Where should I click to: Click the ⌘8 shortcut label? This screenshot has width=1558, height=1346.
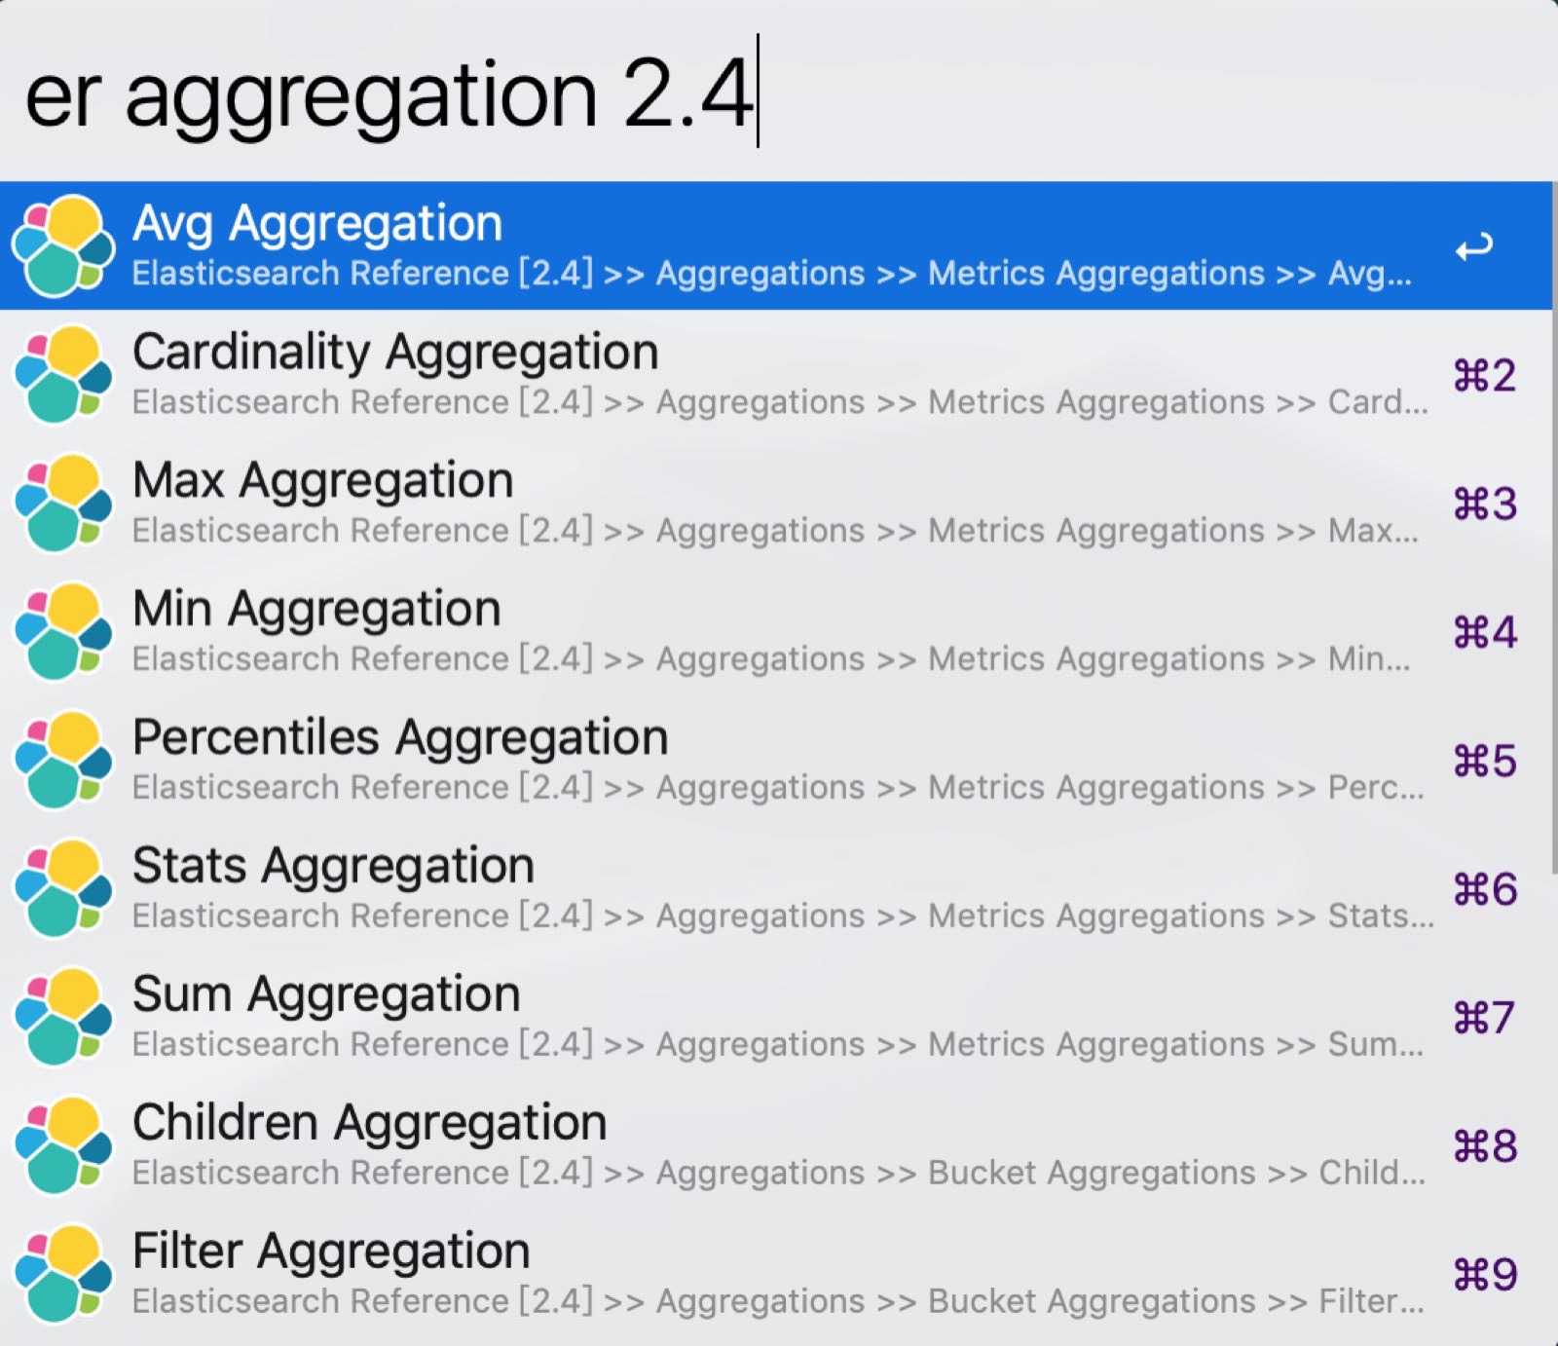(1485, 1147)
